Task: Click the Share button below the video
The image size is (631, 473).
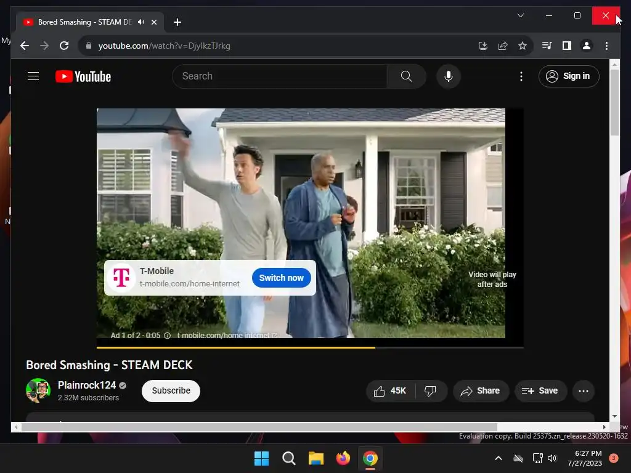Action: [x=481, y=391]
